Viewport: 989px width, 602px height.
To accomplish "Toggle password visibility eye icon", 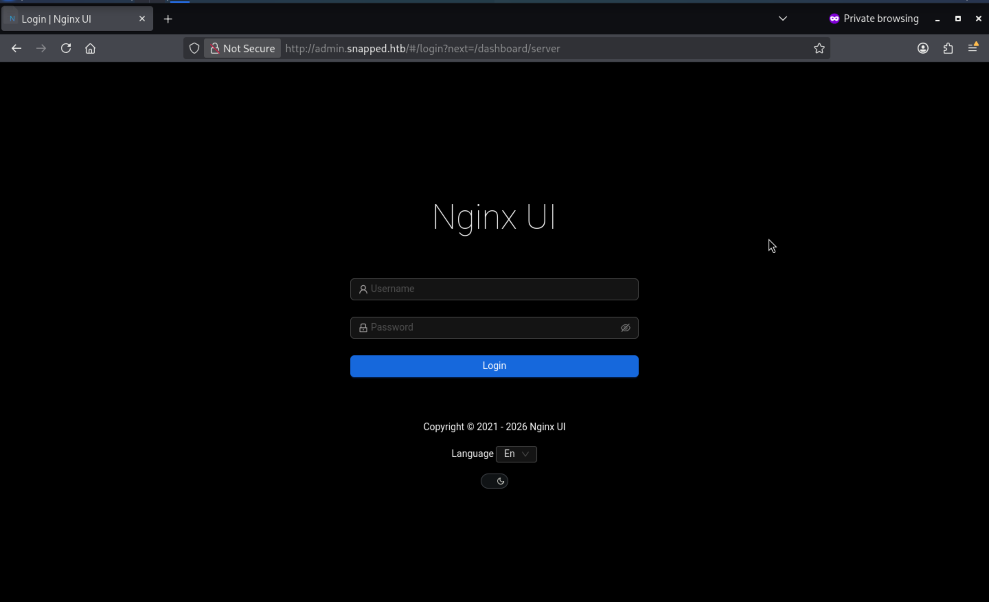I will [625, 328].
